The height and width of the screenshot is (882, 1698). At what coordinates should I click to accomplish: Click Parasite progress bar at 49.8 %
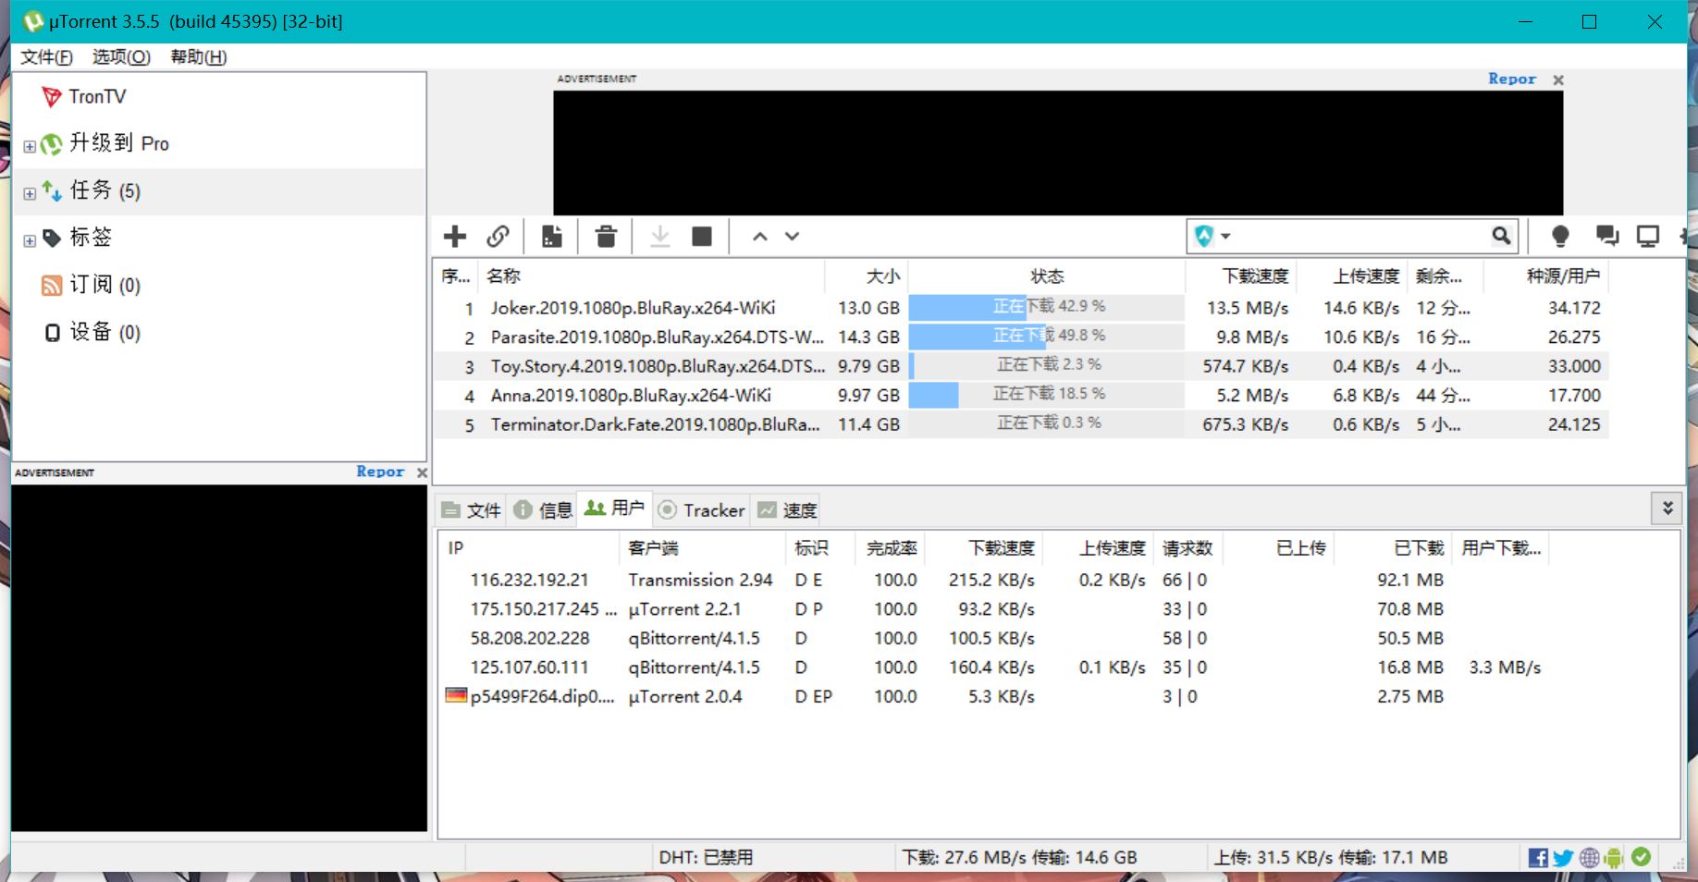1047,336
